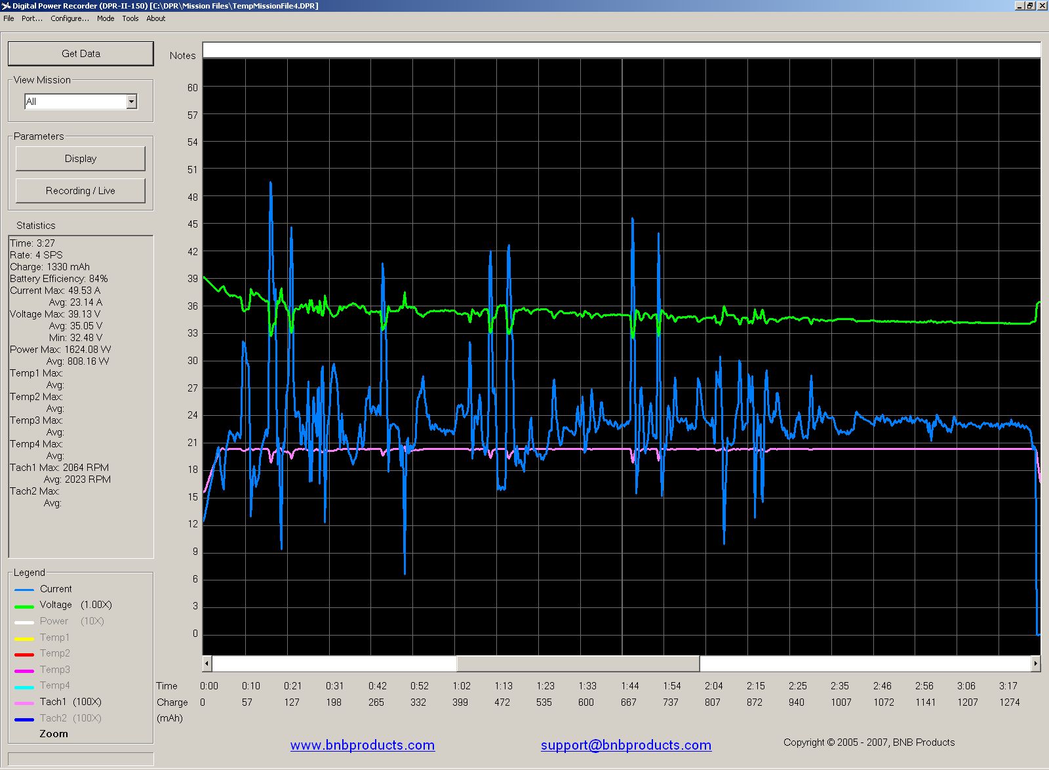Click inside the Notes text field
Image resolution: width=1049 pixels, height=770 pixels.
(621, 51)
